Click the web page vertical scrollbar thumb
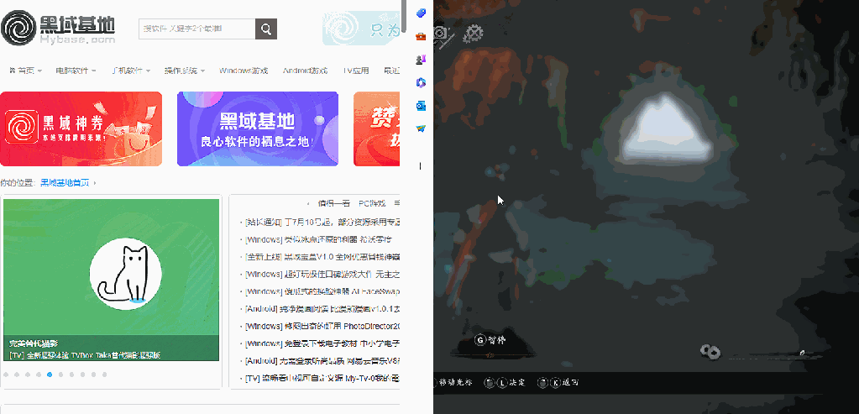Viewport: 859px width, 414px height. click(404, 16)
